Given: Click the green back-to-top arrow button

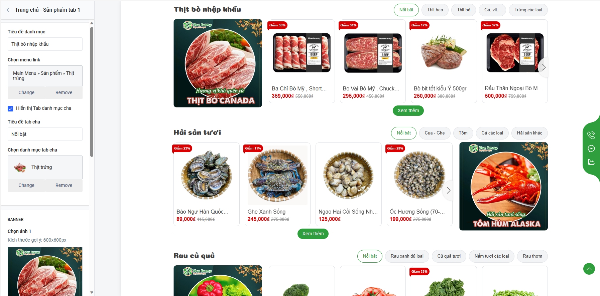Looking at the screenshot, I should coord(589,269).
